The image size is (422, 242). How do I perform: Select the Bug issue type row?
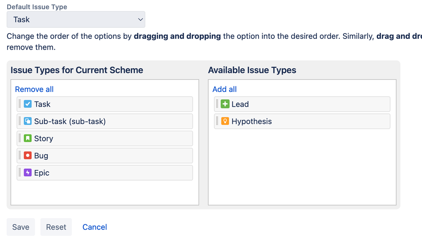(x=105, y=156)
